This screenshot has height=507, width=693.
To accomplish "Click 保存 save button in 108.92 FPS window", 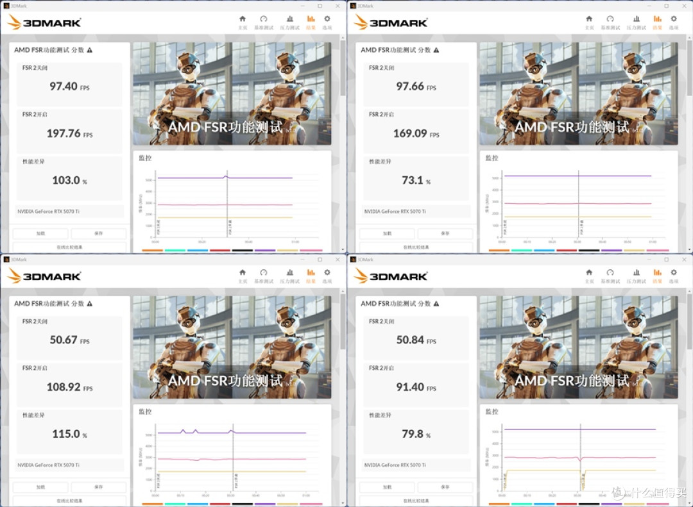I will point(99,486).
